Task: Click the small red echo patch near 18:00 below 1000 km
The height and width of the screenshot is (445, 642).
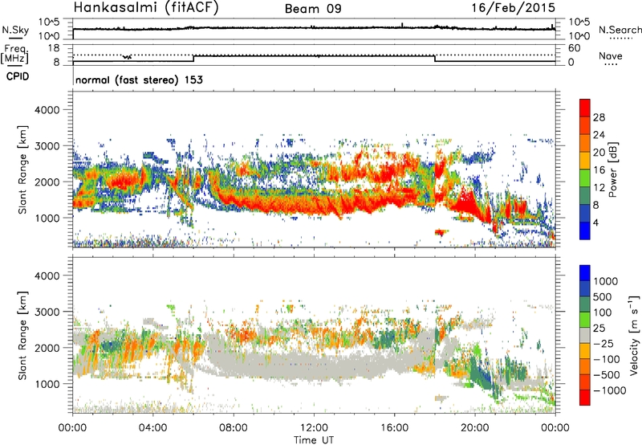Action: [x=440, y=232]
